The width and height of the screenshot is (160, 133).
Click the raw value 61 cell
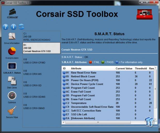[150, 84]
